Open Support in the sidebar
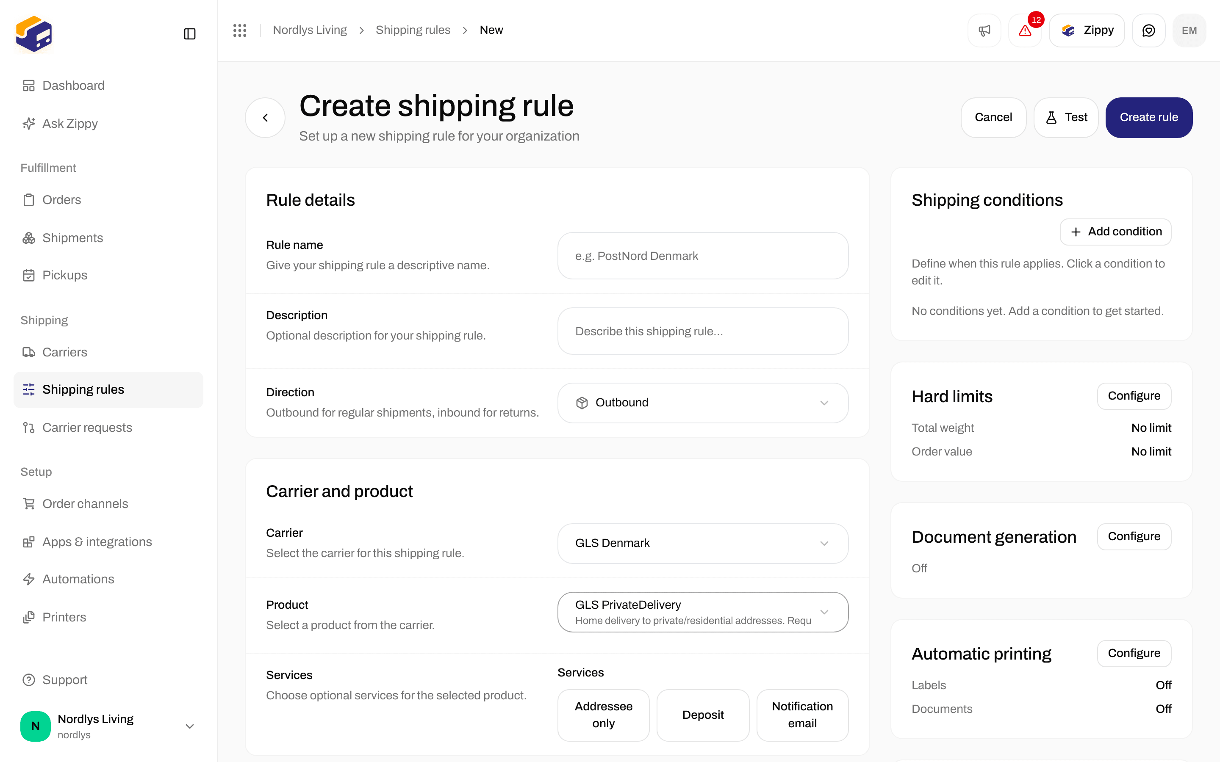Image resolution: width=1220 pixels, height=762 pixels. [x=108, y=680]
